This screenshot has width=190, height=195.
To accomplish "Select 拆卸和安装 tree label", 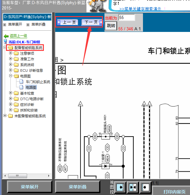I will point(29,110).
